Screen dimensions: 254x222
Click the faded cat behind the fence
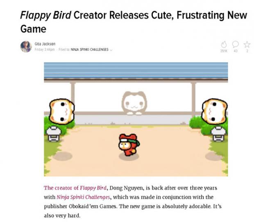click(134, 103)
